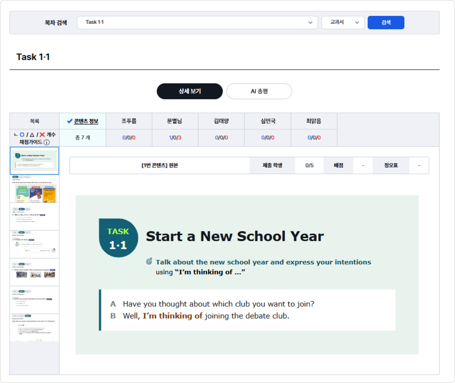The width and height of the screenshot is (455, 383).
Task: Open the second thumbnail with club posters
Action: [x=34, y=189]
